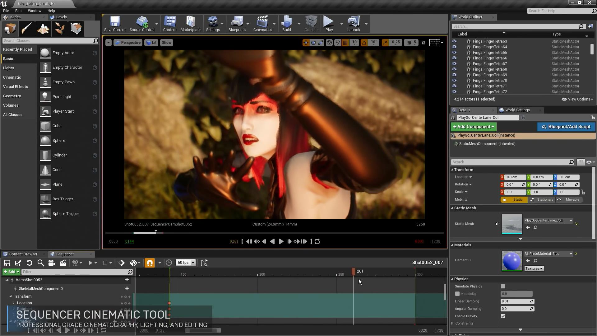
Task: Select the Landscape mode icon
Action: coord(43,29)
